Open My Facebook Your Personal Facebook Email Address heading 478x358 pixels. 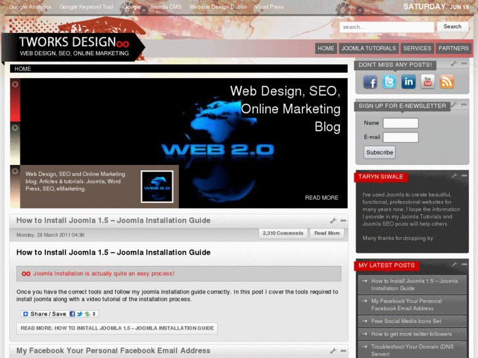pos(113,351)
